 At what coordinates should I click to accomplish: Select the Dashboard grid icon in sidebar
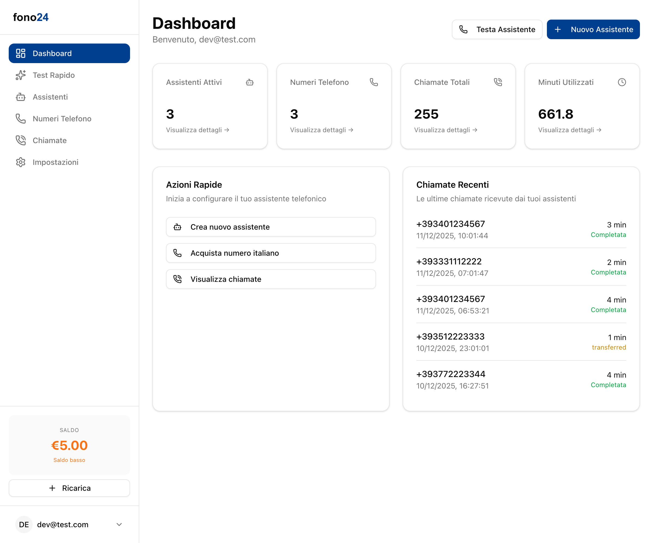pos(20,53)
